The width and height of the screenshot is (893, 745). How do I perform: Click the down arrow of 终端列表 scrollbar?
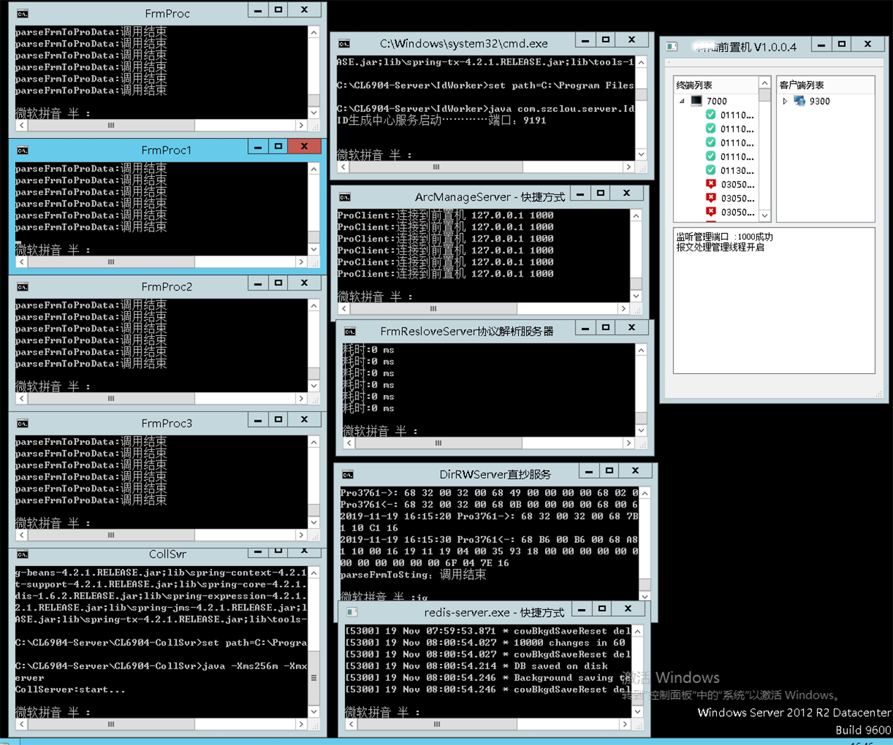click(764, 215)
